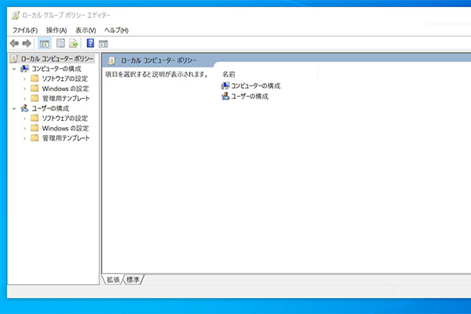Click the Properties toolbar icon
Screen dimensions: 471x314
tap(60, 44)
